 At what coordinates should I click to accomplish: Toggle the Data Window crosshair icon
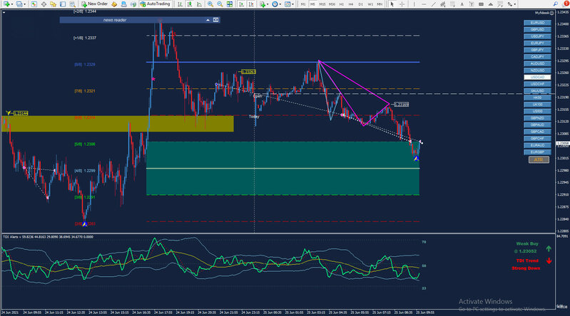click(x=44, y=4)
